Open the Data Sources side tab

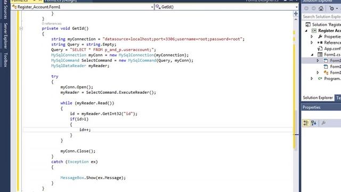(x=5, y=9)
